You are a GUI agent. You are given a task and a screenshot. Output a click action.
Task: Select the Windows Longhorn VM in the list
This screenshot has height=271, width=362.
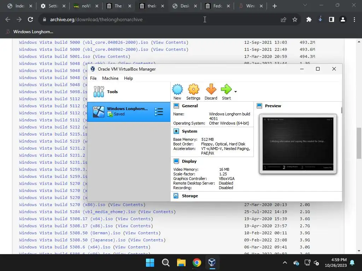(129, 112)
